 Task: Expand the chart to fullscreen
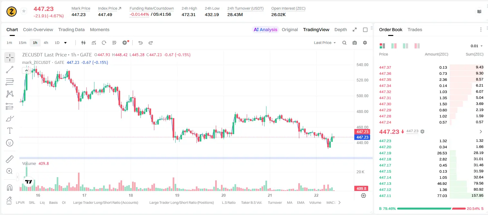355,30
